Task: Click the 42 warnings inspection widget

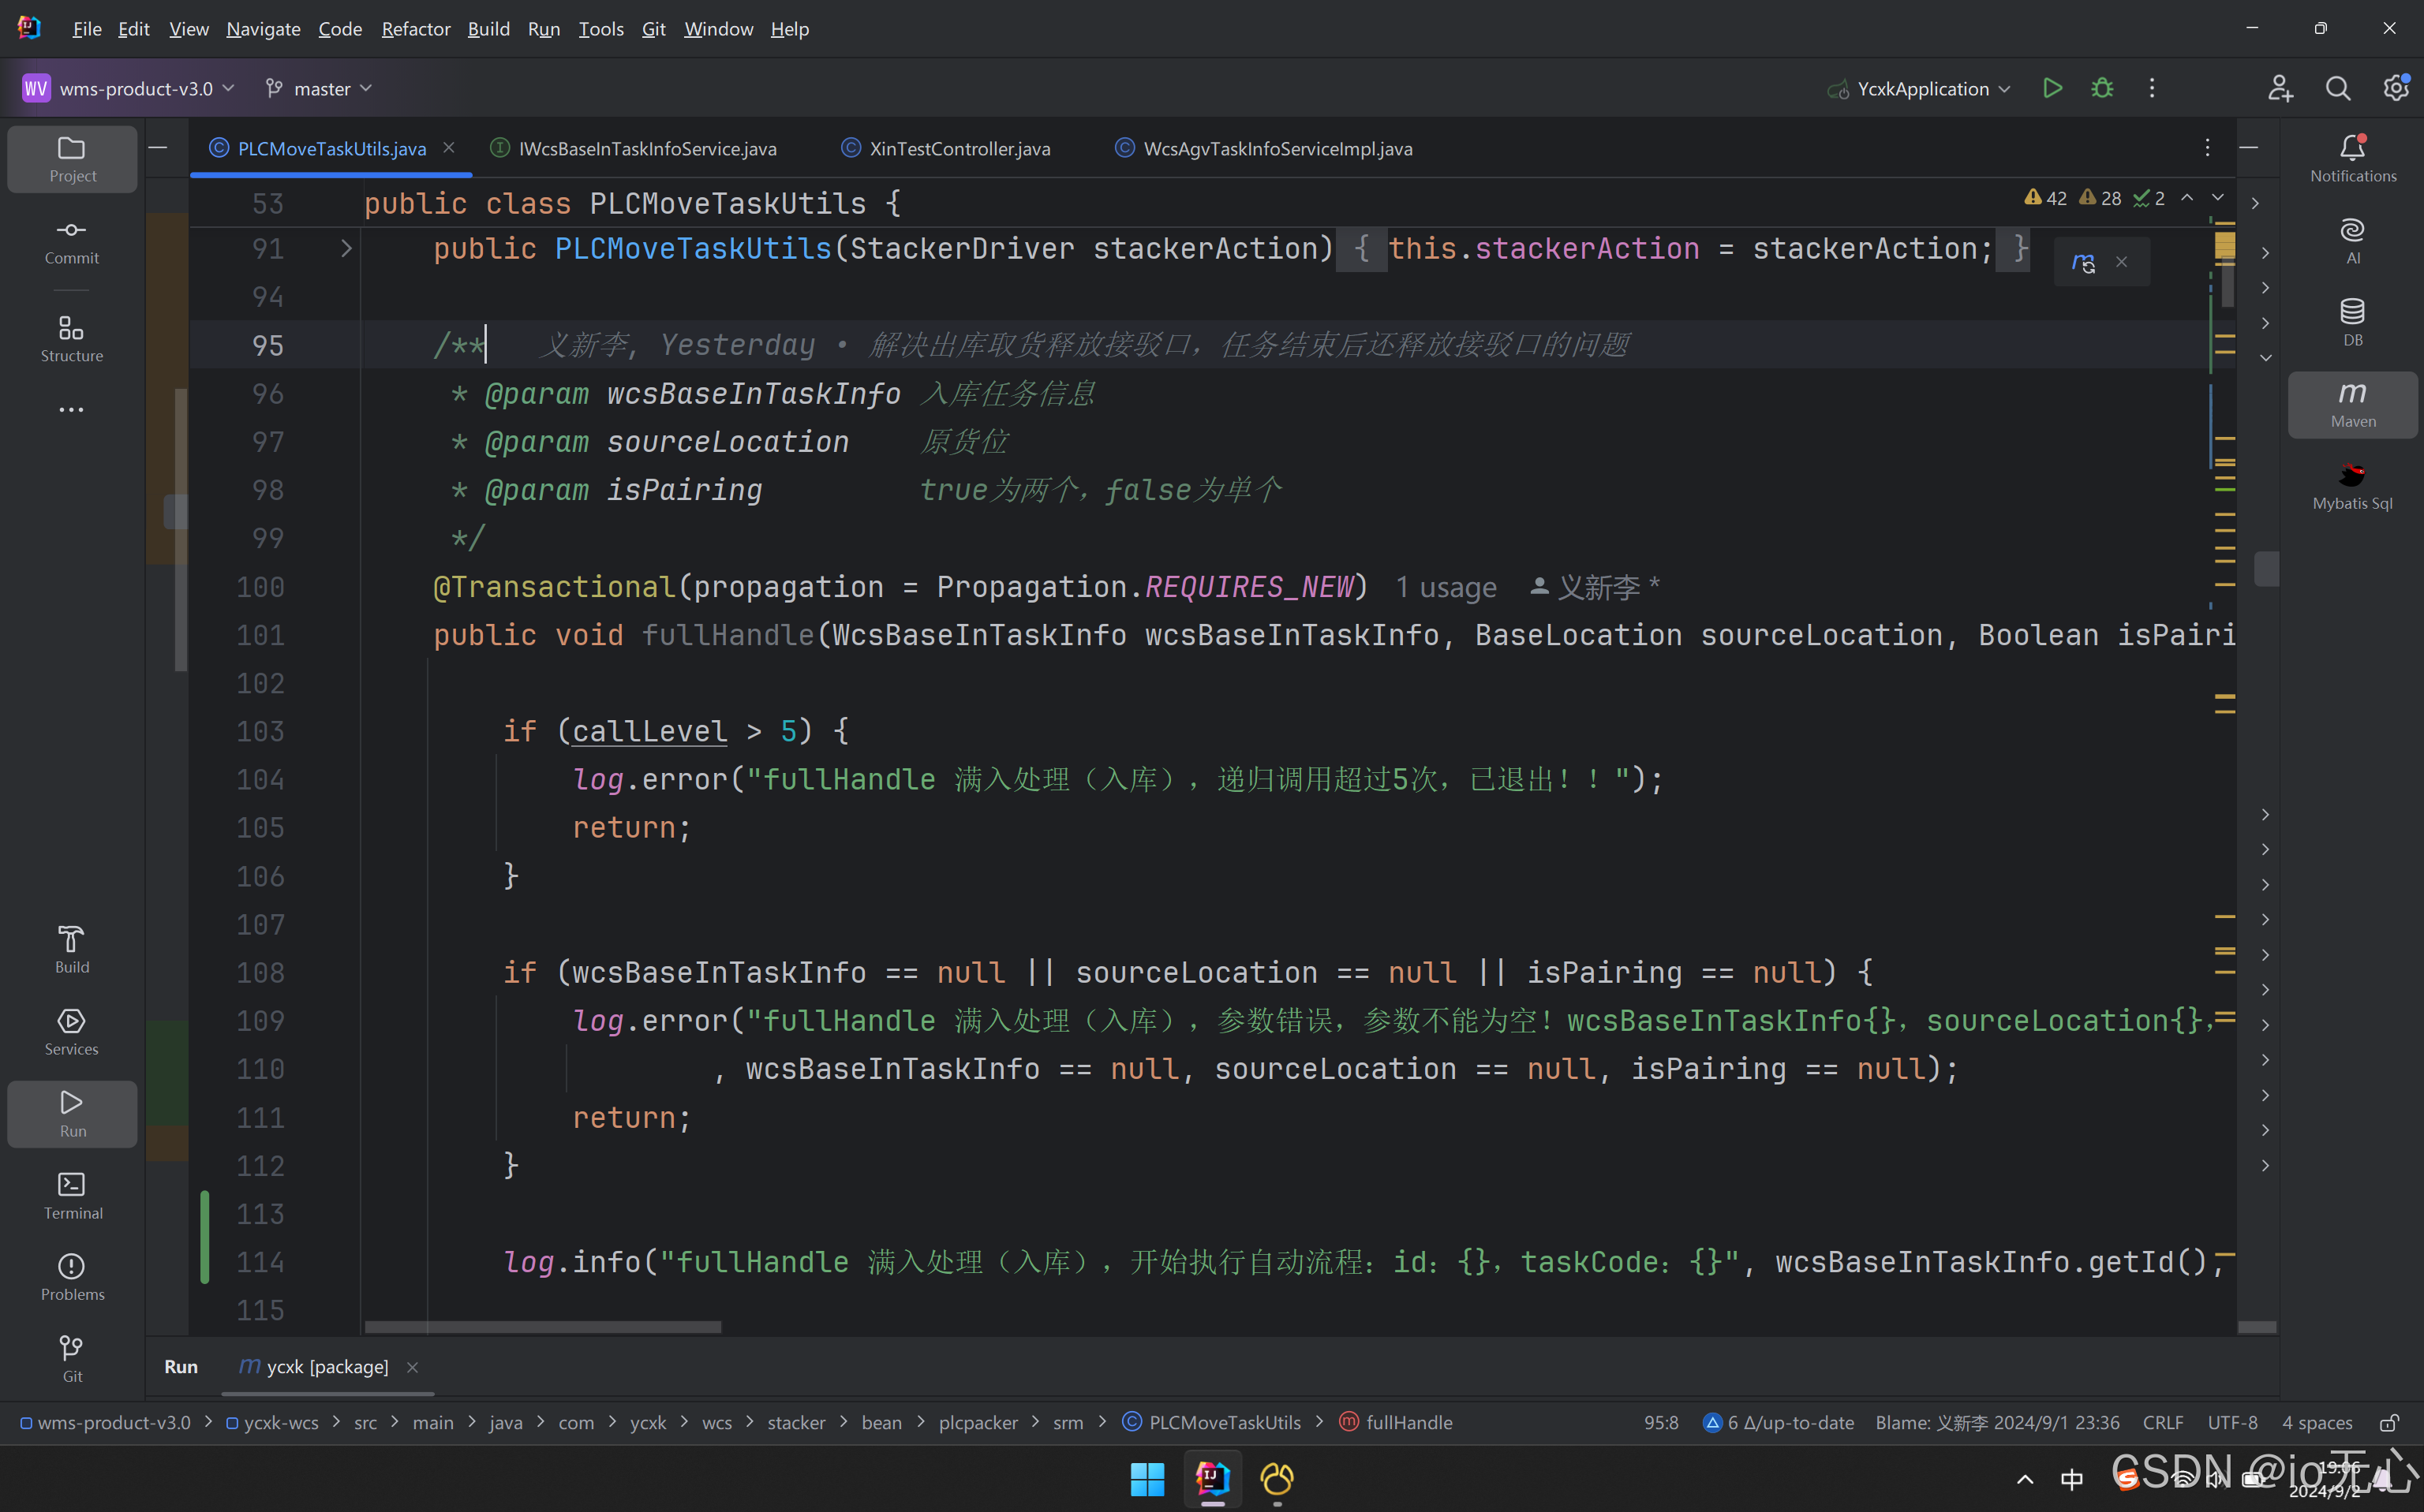Action: 2044,198
